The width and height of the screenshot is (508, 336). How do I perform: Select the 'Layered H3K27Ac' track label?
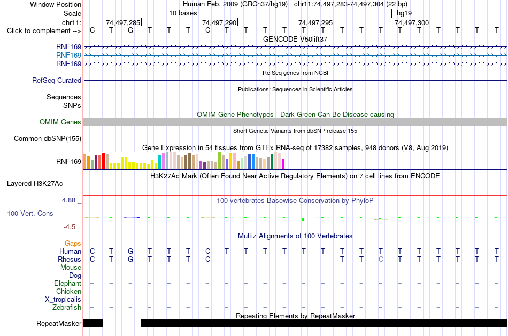[x=35, y=184]
